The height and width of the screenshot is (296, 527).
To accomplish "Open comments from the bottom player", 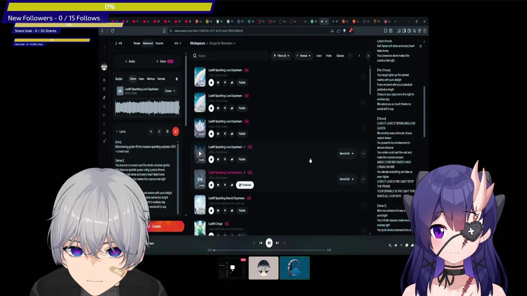I will click(x=406, y=245).
